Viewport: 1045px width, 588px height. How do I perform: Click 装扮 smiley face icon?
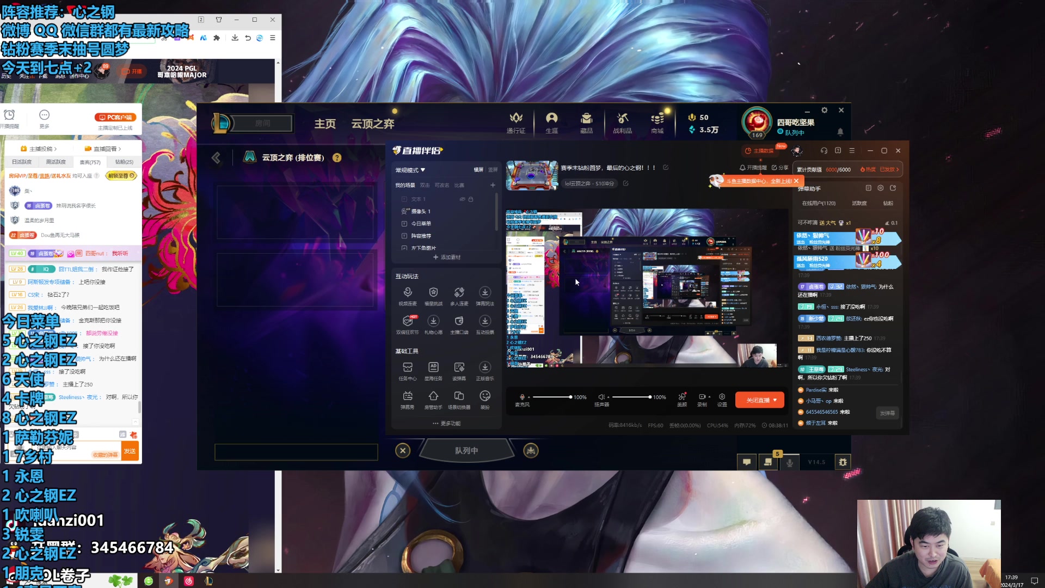(x=485, y=396)
